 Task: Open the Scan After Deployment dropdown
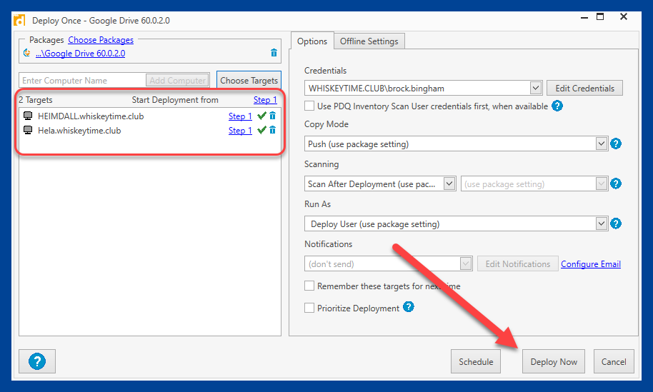pos(449,184)
